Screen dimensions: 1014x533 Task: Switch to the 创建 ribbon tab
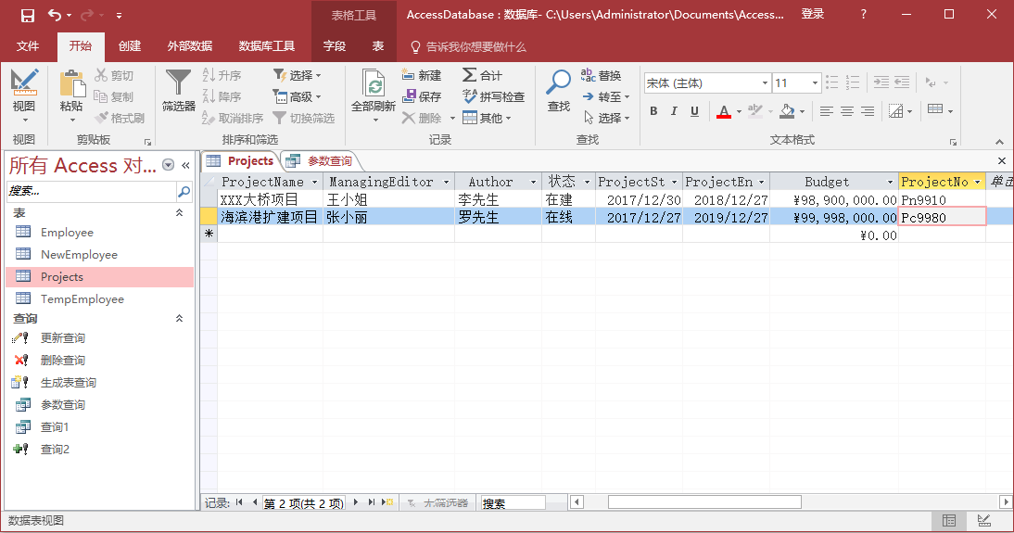[x=130, y=46]
